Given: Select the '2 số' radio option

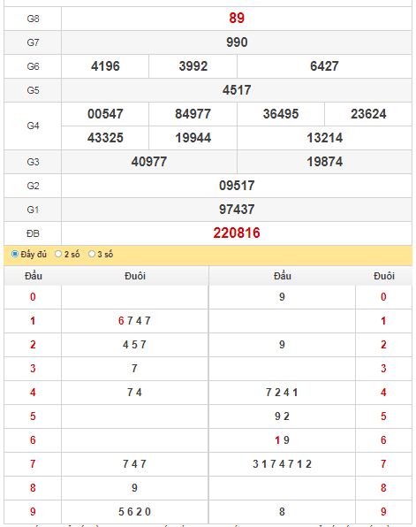Looking at the screenshot, I should tap(58, 254).
